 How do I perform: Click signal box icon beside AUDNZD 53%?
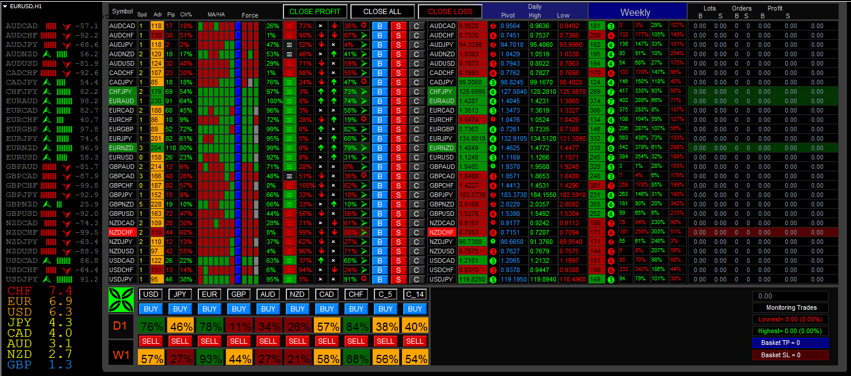[289, 54]
